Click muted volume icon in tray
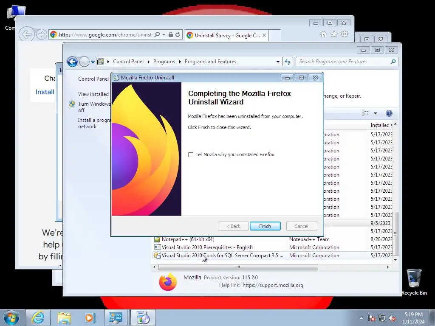The width and height of the screenshot is (435, 326). tap(392, 318)
